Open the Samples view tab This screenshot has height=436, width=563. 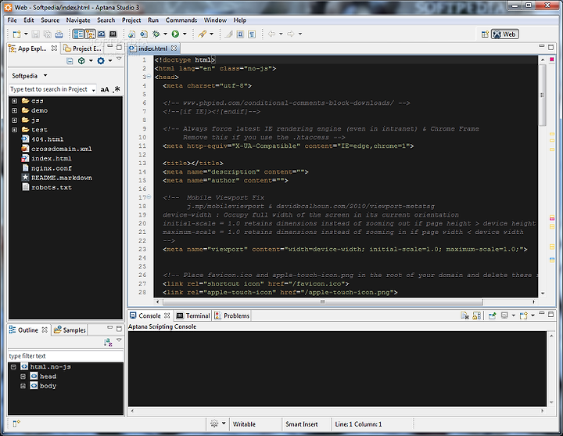tap(70, 330)
